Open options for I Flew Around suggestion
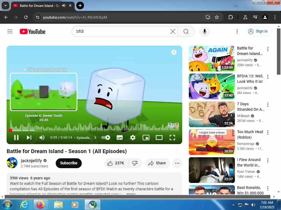The image size is (281, 210). 268,160
